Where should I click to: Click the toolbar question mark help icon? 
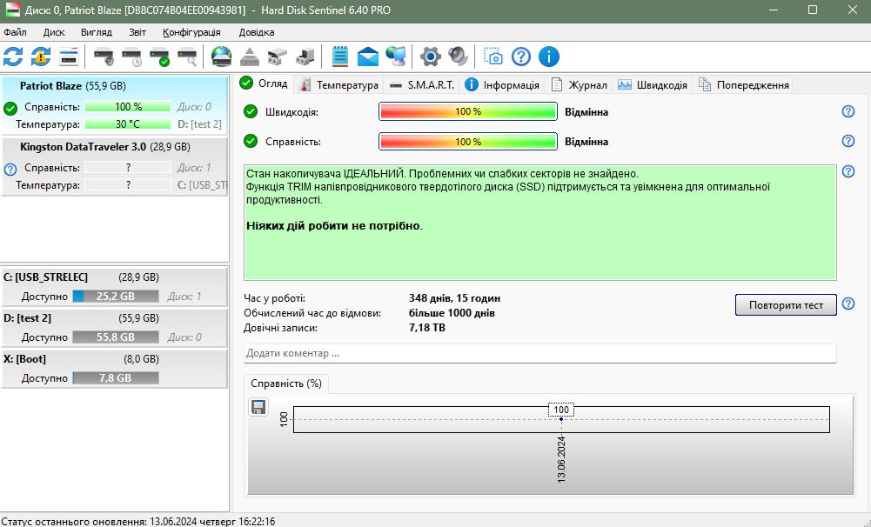coord(521,57)
